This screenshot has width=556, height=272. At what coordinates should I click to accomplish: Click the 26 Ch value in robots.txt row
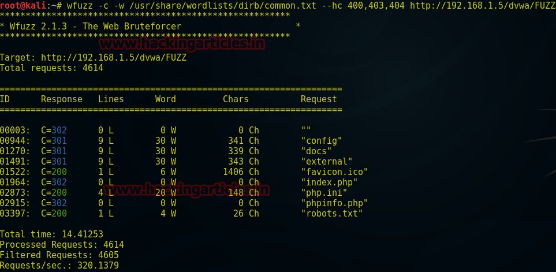click(x=246, y=214)
